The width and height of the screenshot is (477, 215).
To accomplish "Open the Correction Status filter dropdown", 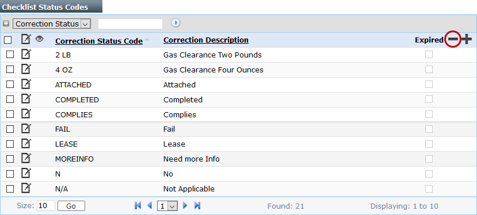I will tap(52, 24).
